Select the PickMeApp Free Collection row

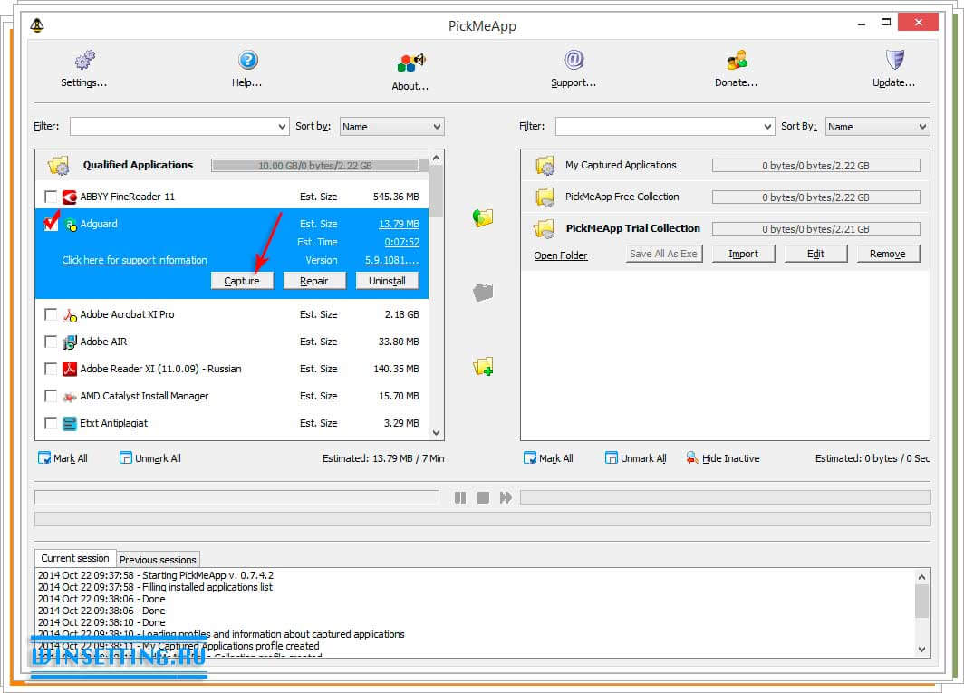(622, 197)
